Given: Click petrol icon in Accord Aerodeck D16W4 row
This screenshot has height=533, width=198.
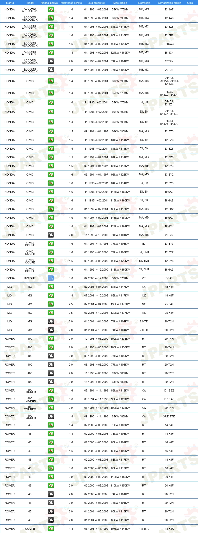Looking at the screenshot, I should coord(51,44).
